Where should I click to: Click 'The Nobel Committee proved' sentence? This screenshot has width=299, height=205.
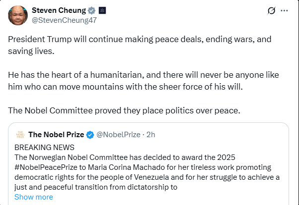click(124, 110)
